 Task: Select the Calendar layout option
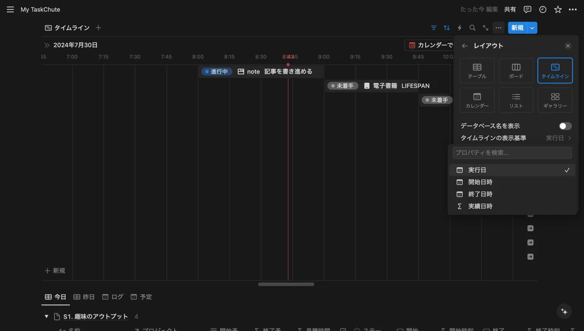pos(477,100)
